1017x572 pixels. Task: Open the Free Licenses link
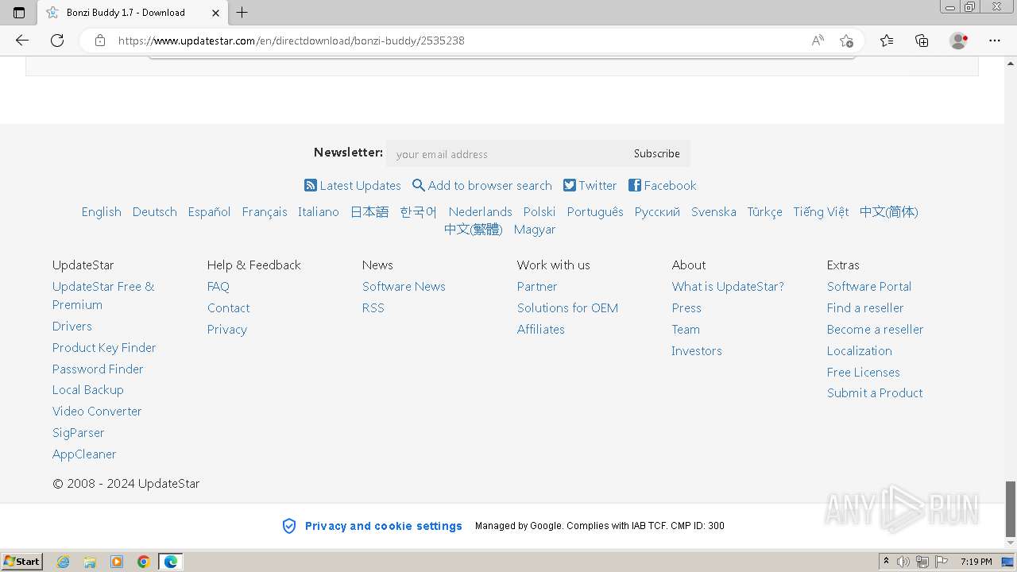[864, 372]
